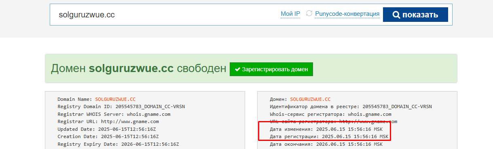Image resolution: width=493 pixels, height=149 pixels.
Task: Click the Punycode-конвертация link
Action: pyautogui.click(x=347, y=14)
